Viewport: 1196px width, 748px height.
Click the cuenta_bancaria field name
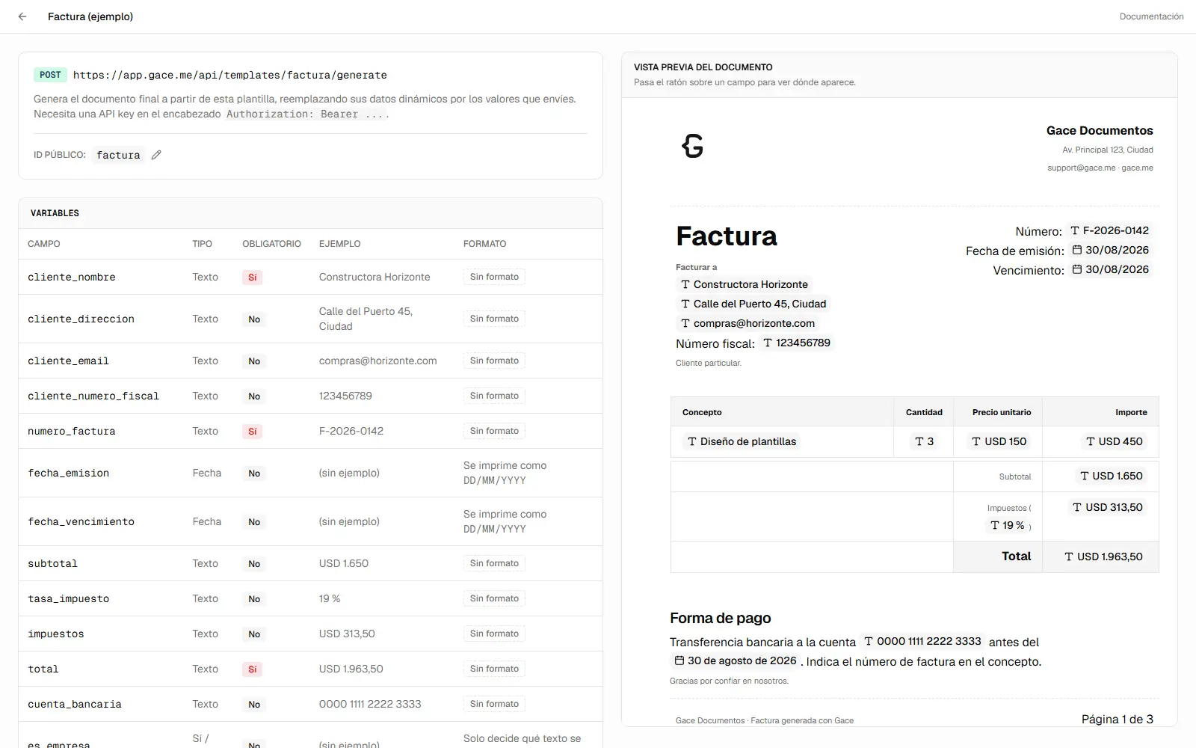(x=75, y=704)
